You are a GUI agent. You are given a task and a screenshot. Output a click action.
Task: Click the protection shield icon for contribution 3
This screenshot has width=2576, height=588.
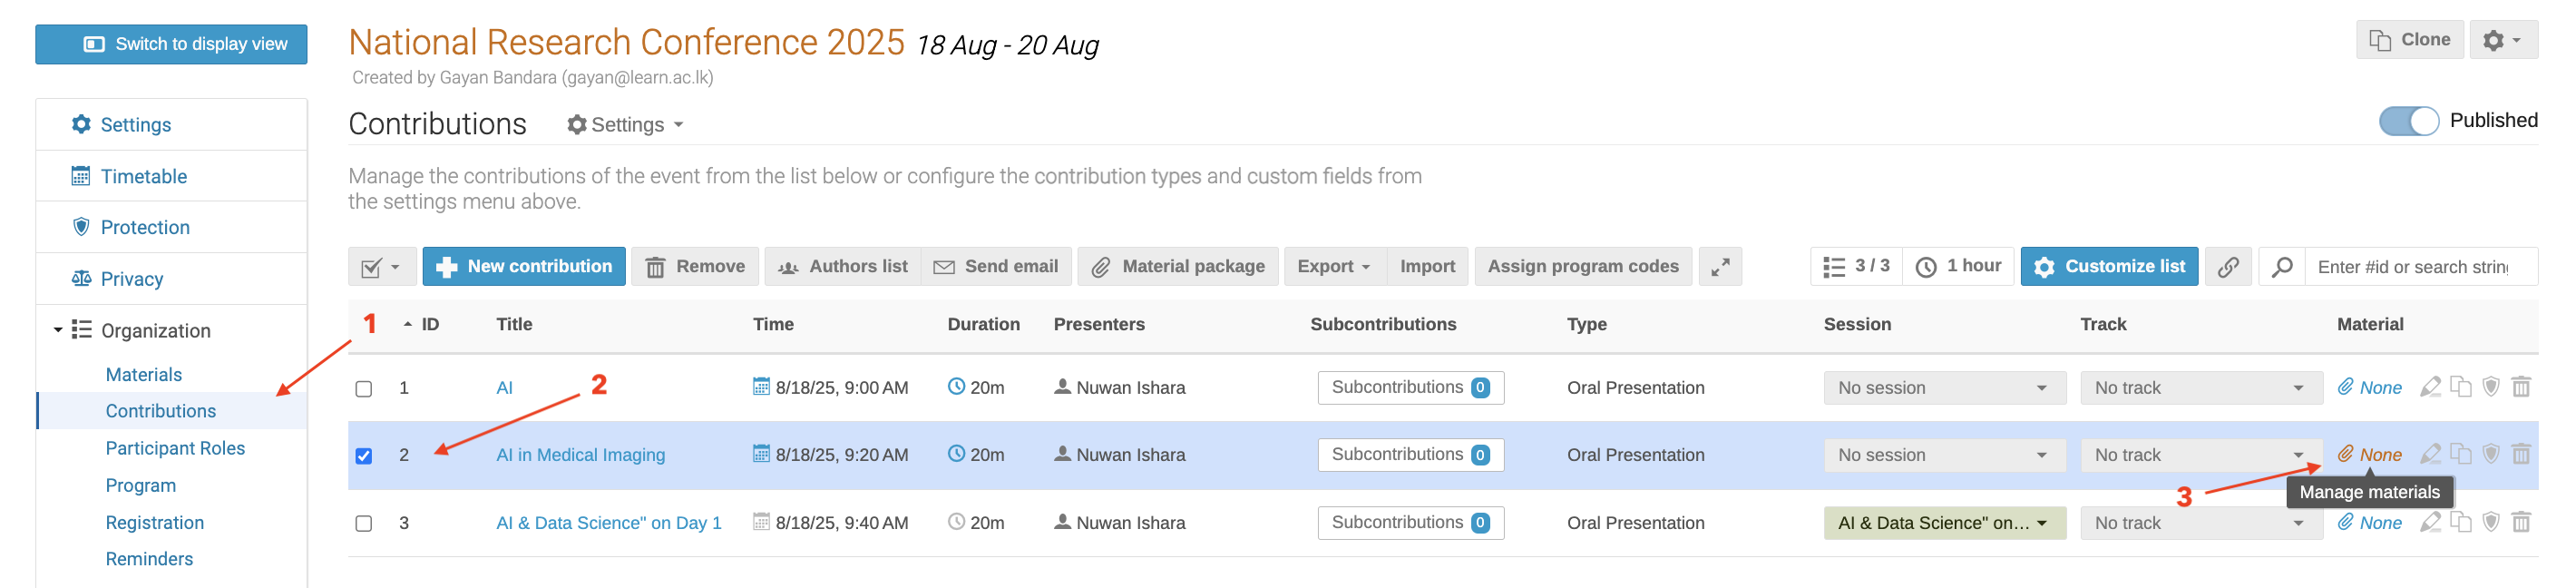pyautogui.click(x=2490, y=522)
